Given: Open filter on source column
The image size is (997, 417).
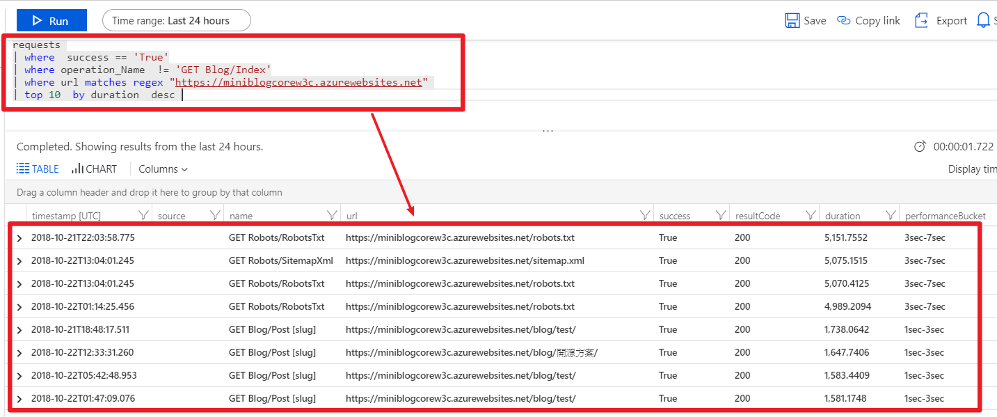Looking at the screenshot, I should [215, 215].
